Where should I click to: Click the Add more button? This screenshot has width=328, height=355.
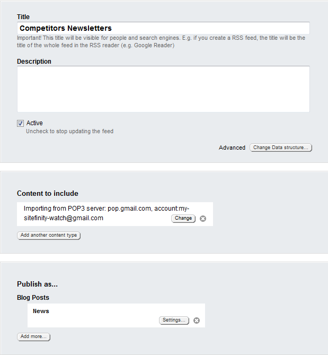tap(33, 336)
